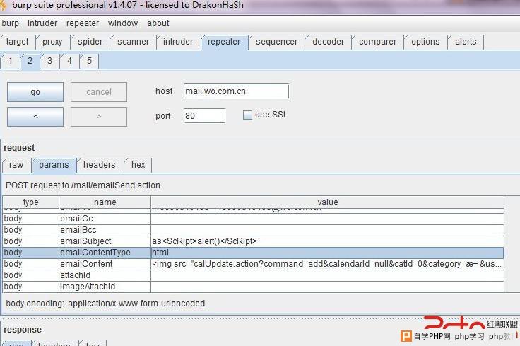
Task: Switch to the scanner tab
Action: tap(134, 42)
